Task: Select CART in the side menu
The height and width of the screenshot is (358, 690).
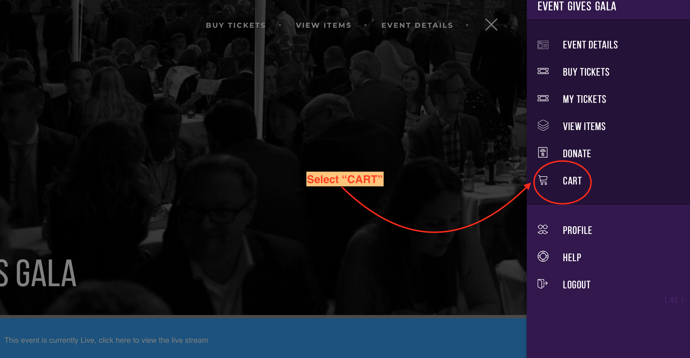Action: point(572,181)
